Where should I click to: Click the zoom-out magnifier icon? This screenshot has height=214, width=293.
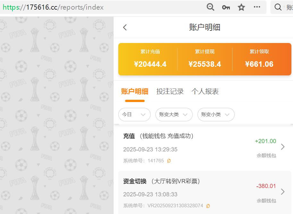[x=211, y=7]
